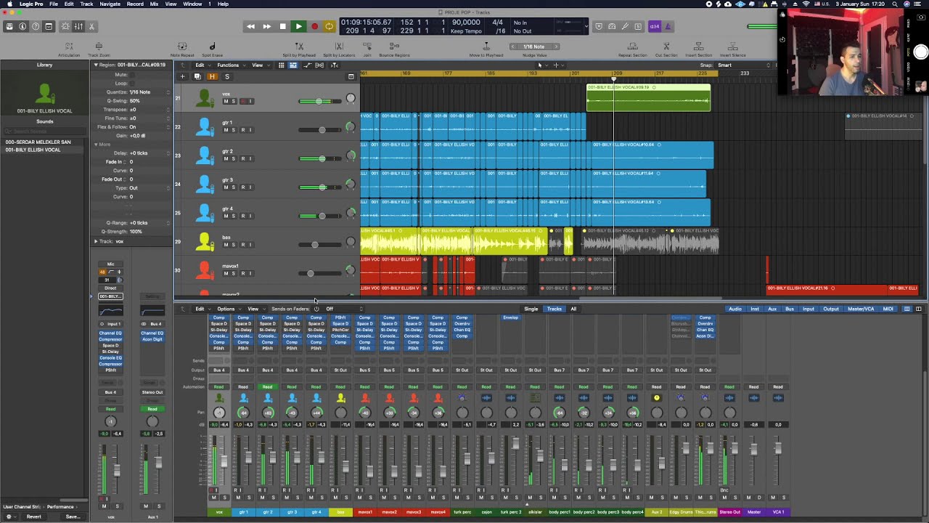929x523 pixels.
Task: Adjust the vox track volume slider
Action: pyautogui.click(x=318, y=101)
